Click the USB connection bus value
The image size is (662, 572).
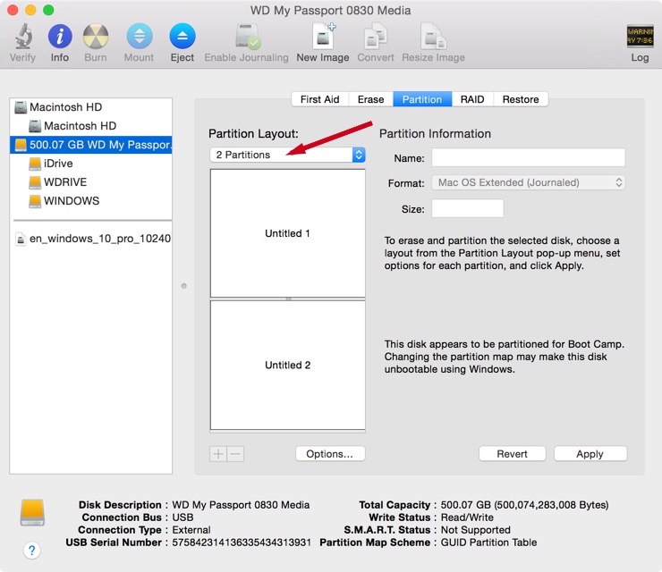182,517
